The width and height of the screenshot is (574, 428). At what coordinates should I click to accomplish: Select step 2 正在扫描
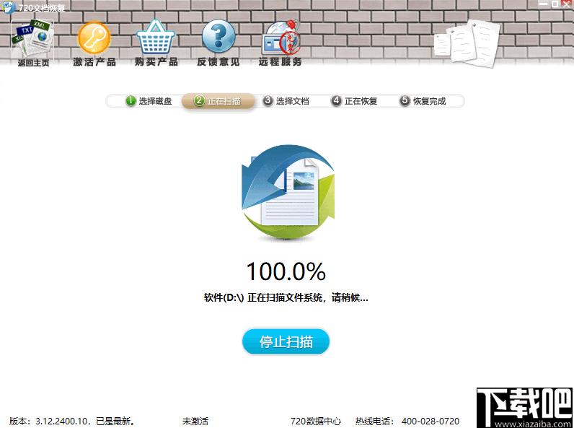[x=218, y=101]
